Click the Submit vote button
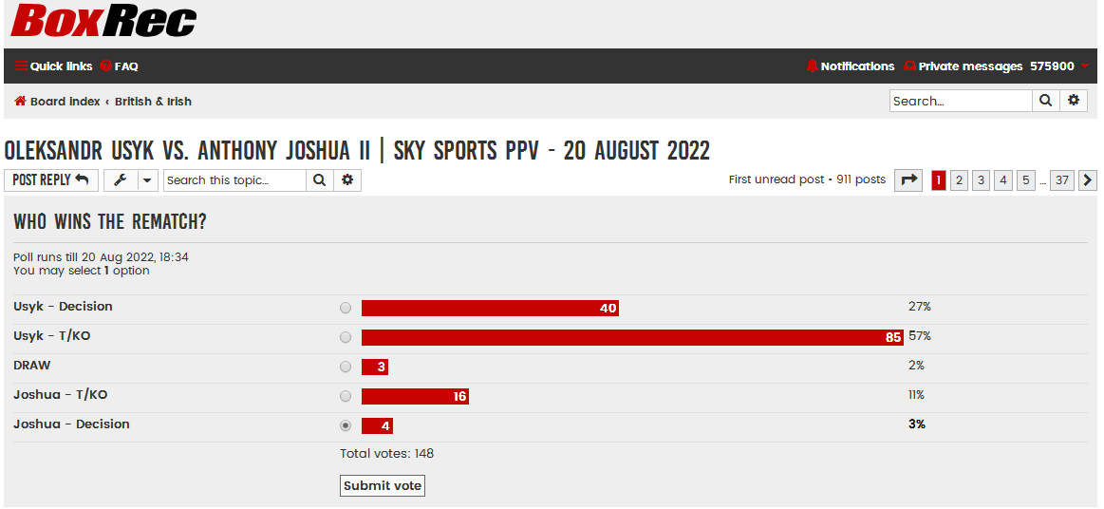 click(383, 486)
